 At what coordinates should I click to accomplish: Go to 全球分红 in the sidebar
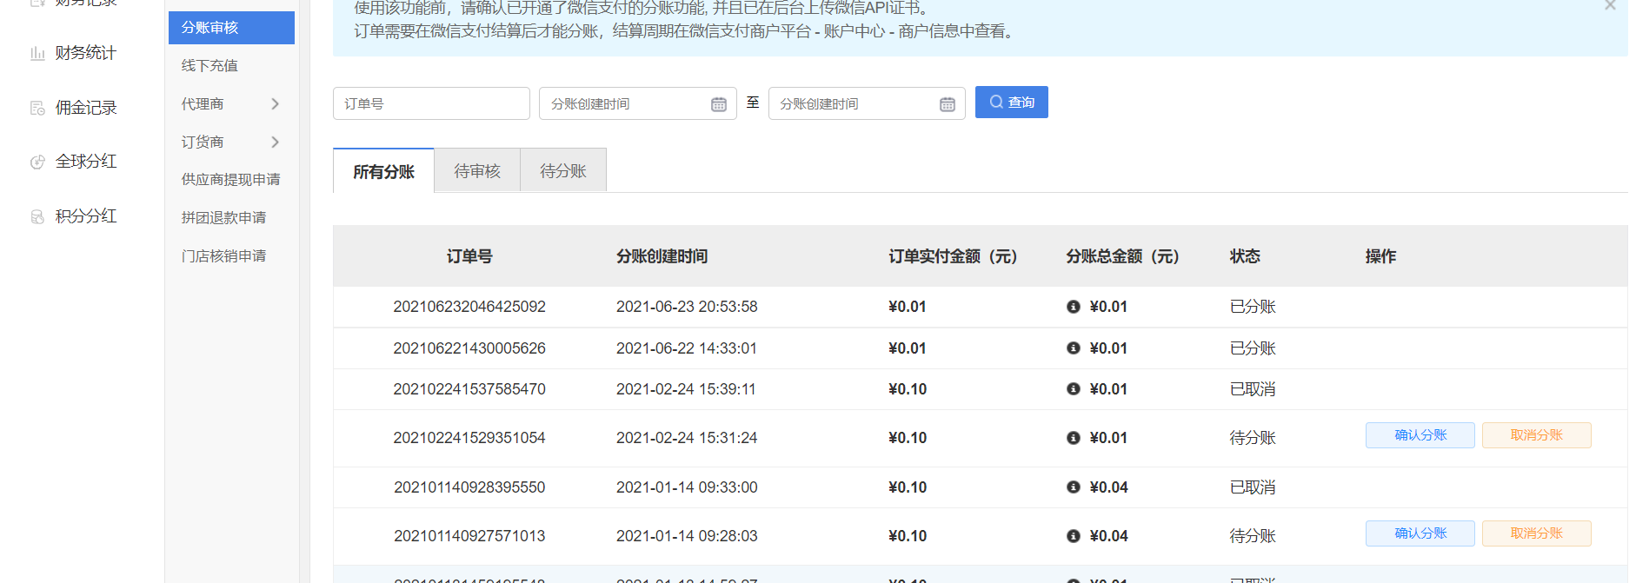tap(85, 162)
